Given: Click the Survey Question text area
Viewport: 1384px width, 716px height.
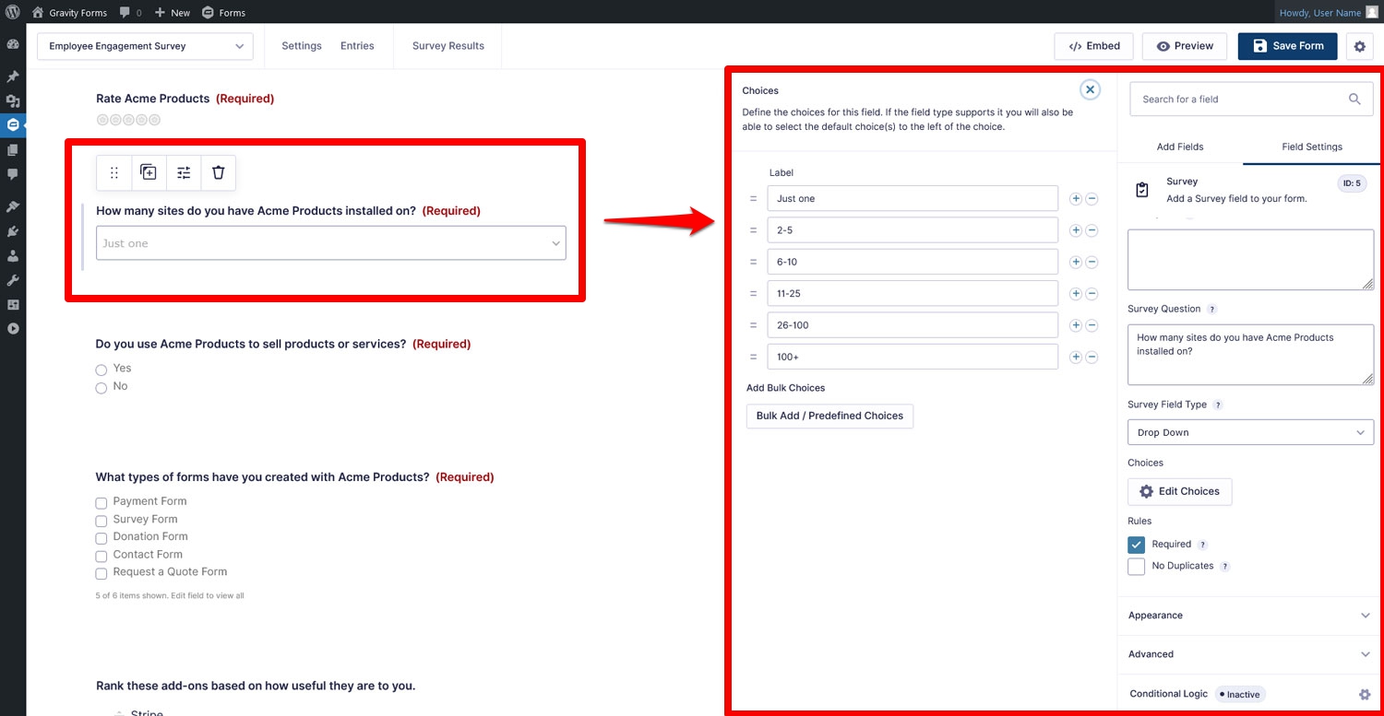Looking at the screenshot, I should click(1250, 355).
